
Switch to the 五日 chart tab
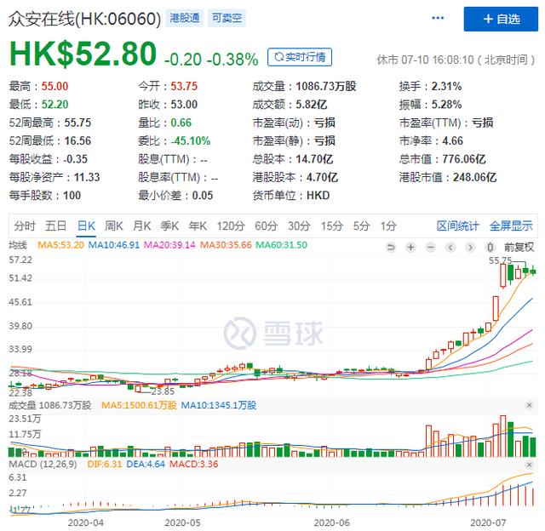pyautogui.click(x=55, y=226)
